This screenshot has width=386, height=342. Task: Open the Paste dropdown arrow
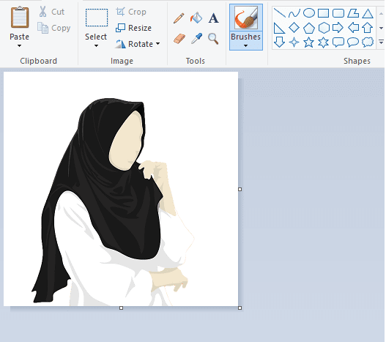pos(19,46)
